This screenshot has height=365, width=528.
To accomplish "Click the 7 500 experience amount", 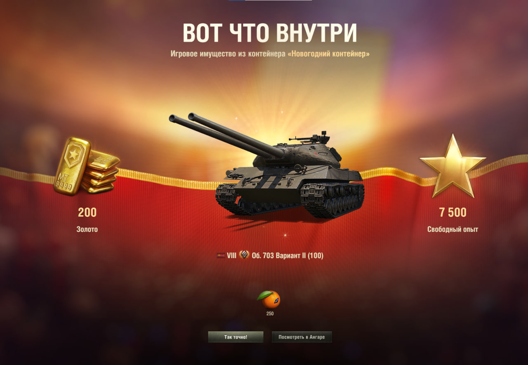I will [x=453, y=213].
